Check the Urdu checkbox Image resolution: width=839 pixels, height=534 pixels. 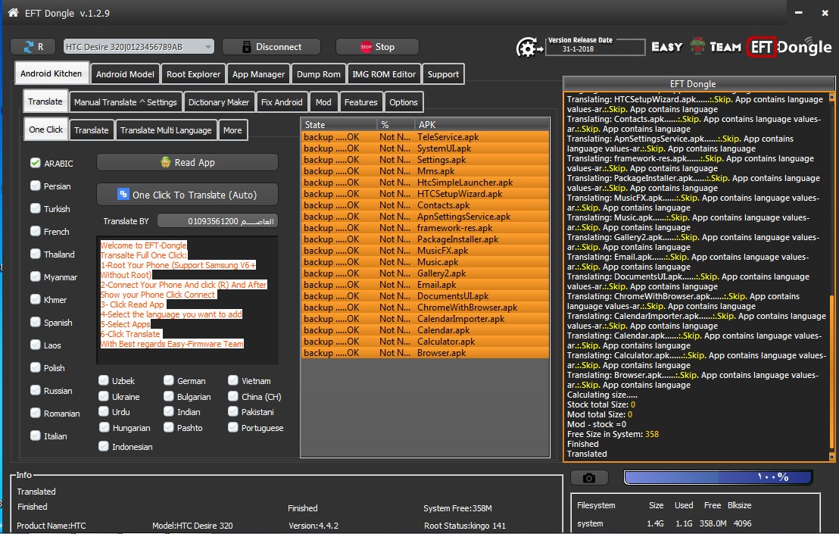[x=104, y=411]
